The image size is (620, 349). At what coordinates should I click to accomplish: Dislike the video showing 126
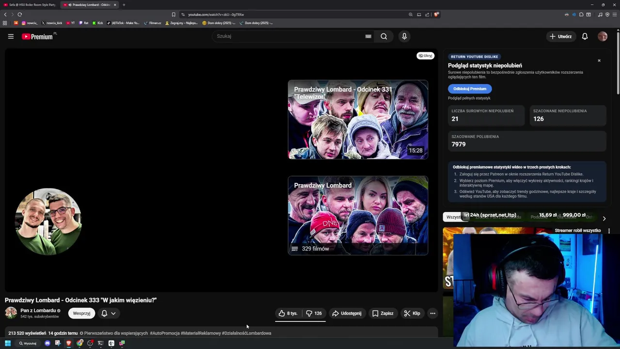click(x=313, y=313)
